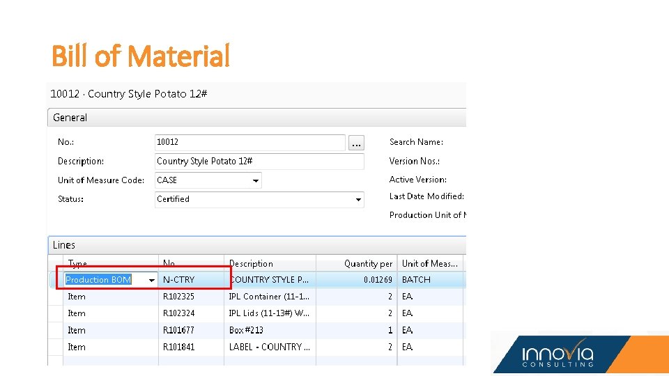Click the Innovia Consulting logo
669x376 pixels.
click(x=558, y=354)
